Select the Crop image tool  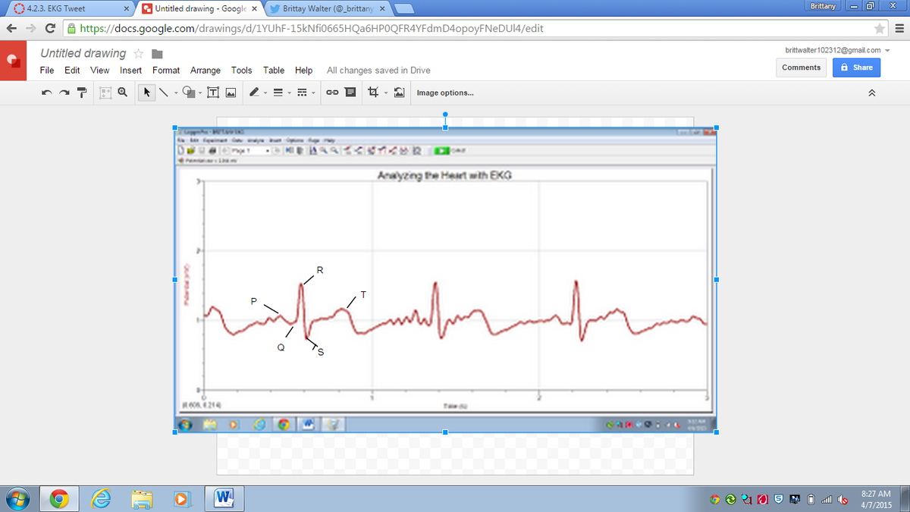[373, 93]
